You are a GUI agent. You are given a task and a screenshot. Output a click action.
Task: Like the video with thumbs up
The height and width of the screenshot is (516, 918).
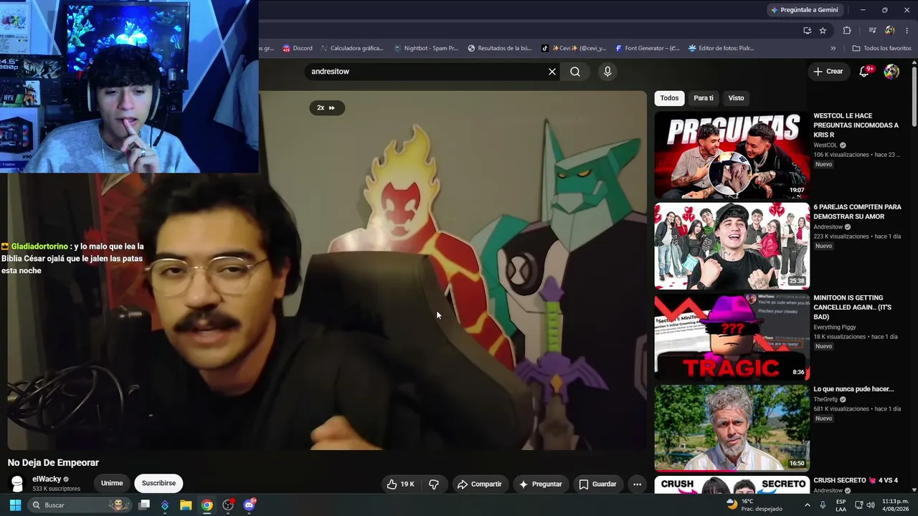coord(401,484)
